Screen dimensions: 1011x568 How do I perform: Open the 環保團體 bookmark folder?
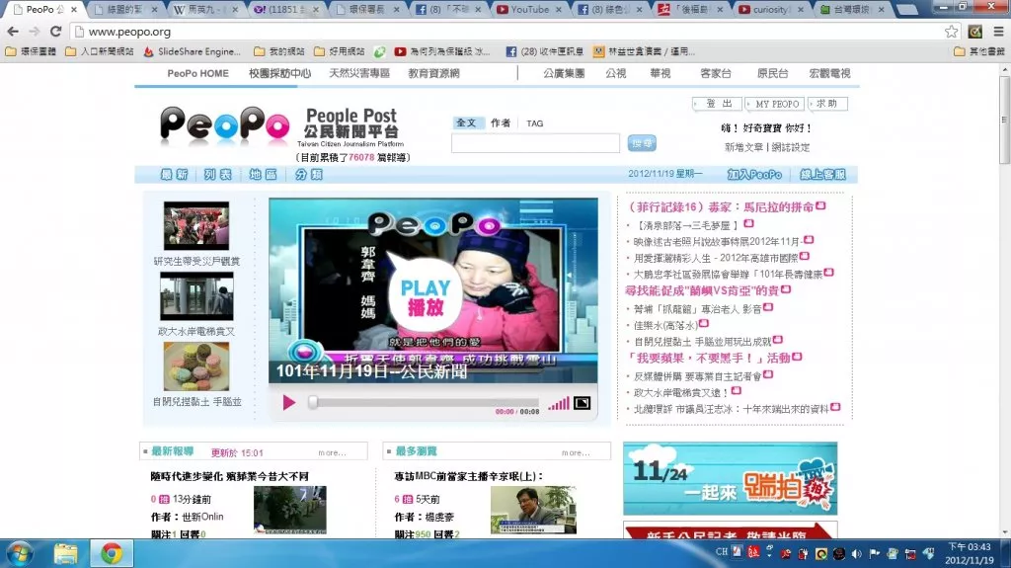point(31,51)
